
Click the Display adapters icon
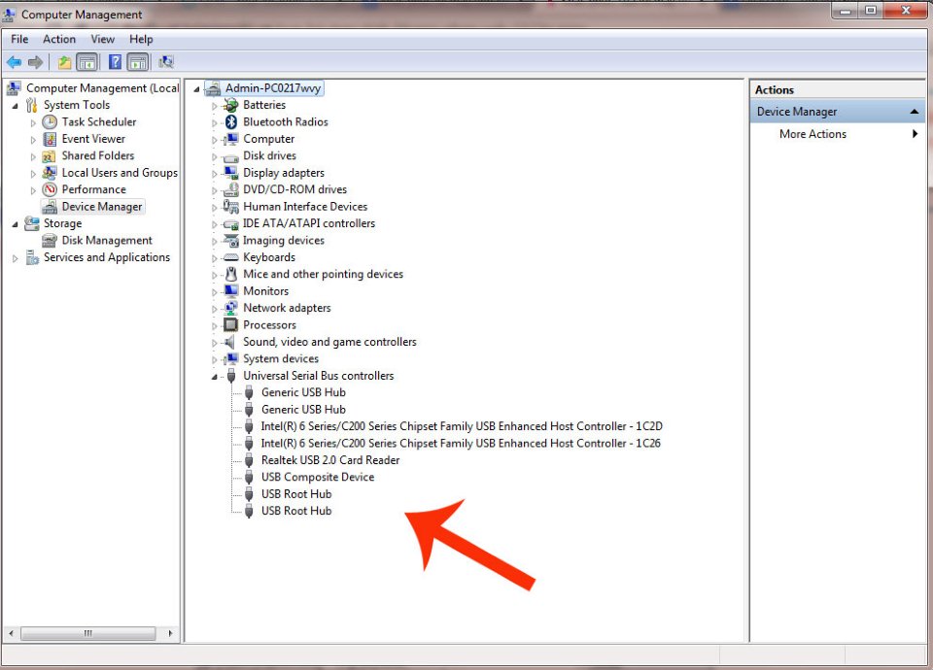231,173
